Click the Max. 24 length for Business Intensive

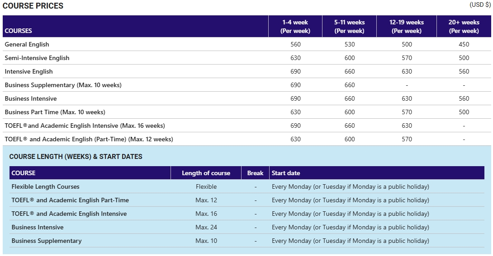tap(206, 227)
